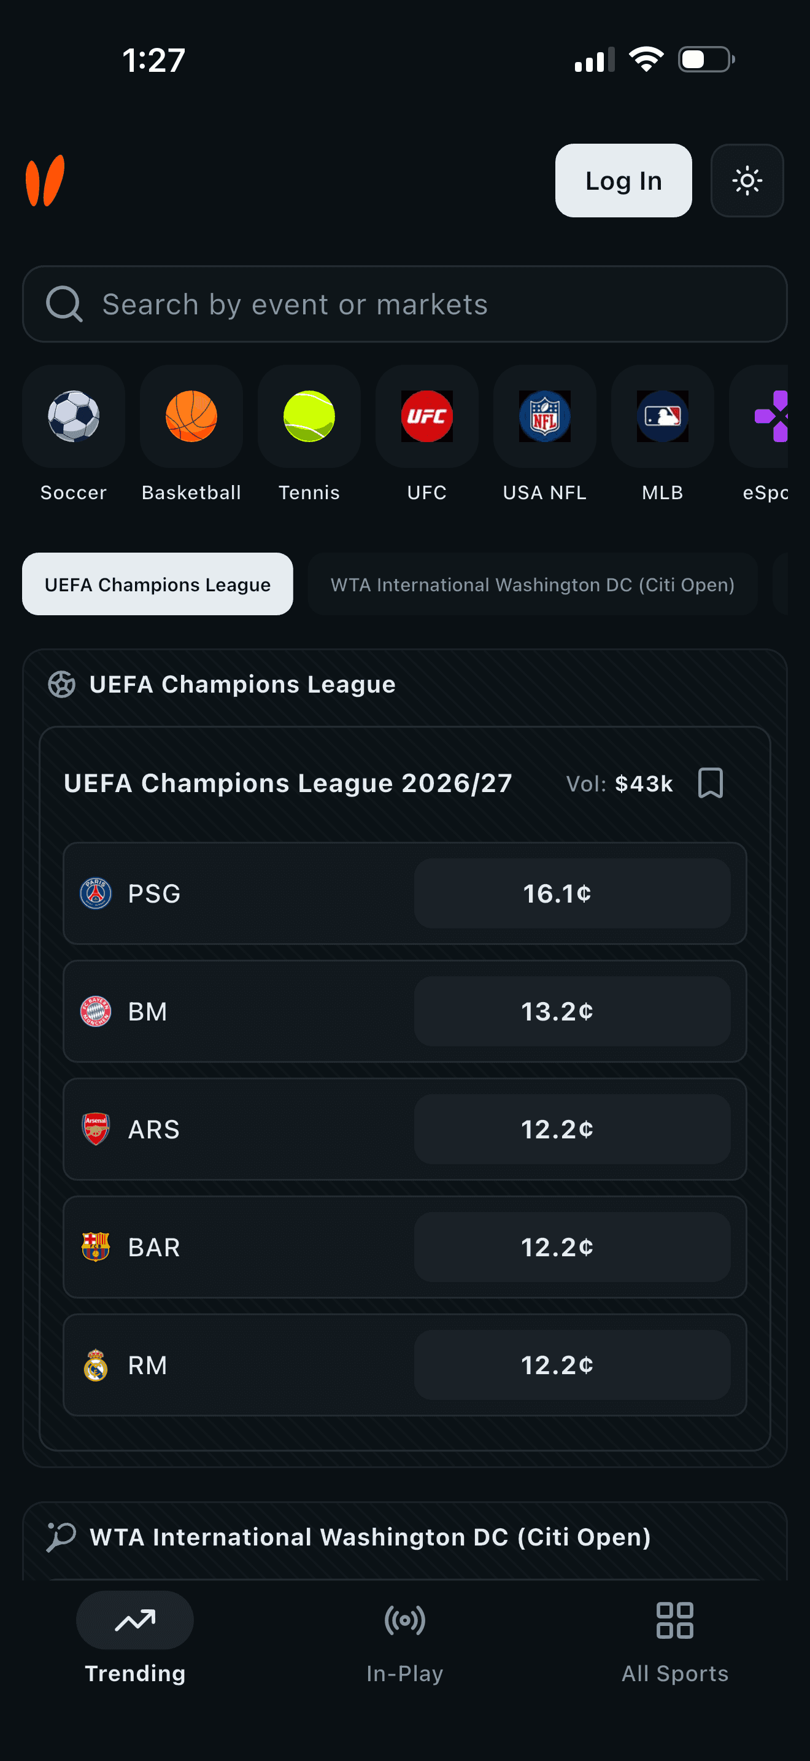Open the WTA International Washington DC section header
The image size is (810, 1761).
click(369, 1537)
